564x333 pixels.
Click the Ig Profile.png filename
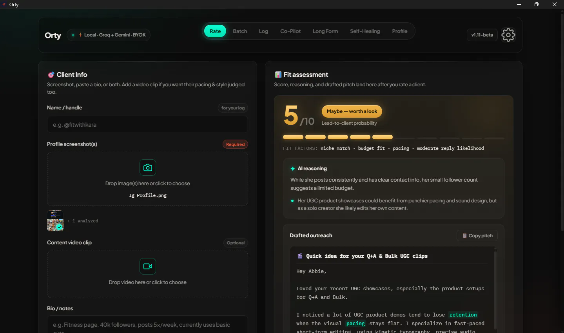(148, 195)
